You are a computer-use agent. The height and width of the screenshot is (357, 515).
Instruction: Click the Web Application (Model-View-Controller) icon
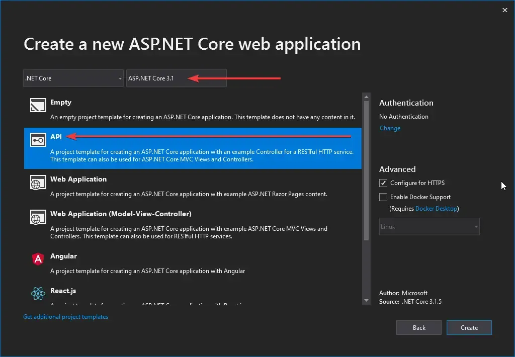[x=37, y=217]
